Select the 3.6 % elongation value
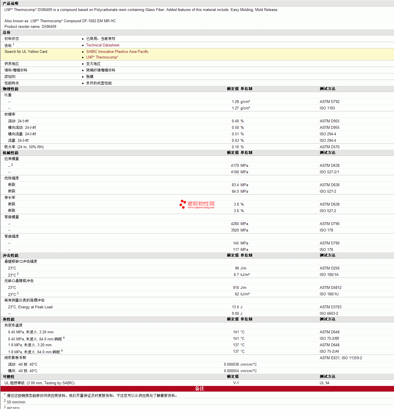The image size is (394, 409). point(239,211)
